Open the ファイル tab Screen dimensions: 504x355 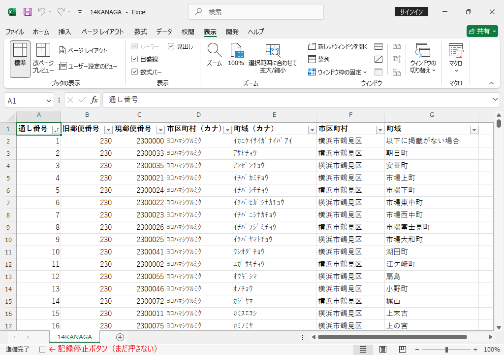(x=15, y=32)
